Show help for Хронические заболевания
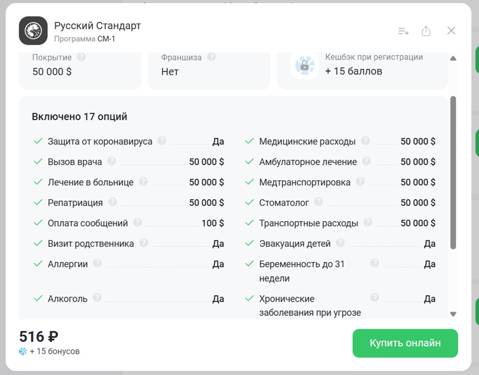 tap(375, 298)
